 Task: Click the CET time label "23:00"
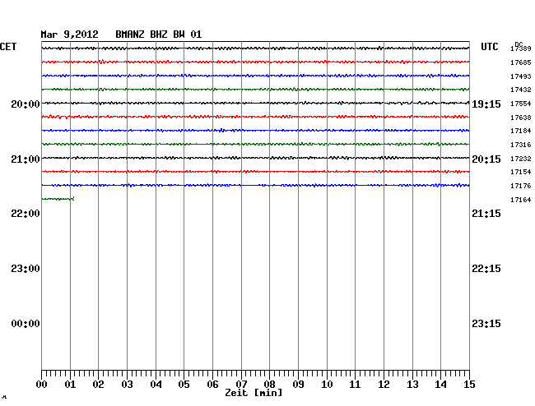26,269
